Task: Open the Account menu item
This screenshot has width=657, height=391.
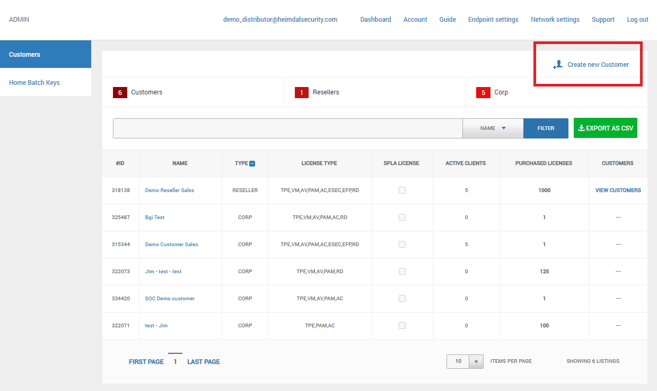Action: [x=415, y=20]
